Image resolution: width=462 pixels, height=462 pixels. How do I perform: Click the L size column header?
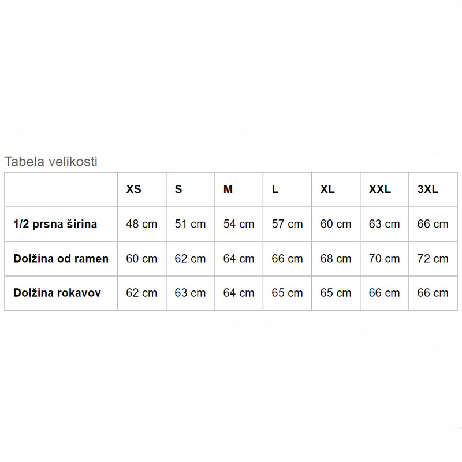(275, 189)
